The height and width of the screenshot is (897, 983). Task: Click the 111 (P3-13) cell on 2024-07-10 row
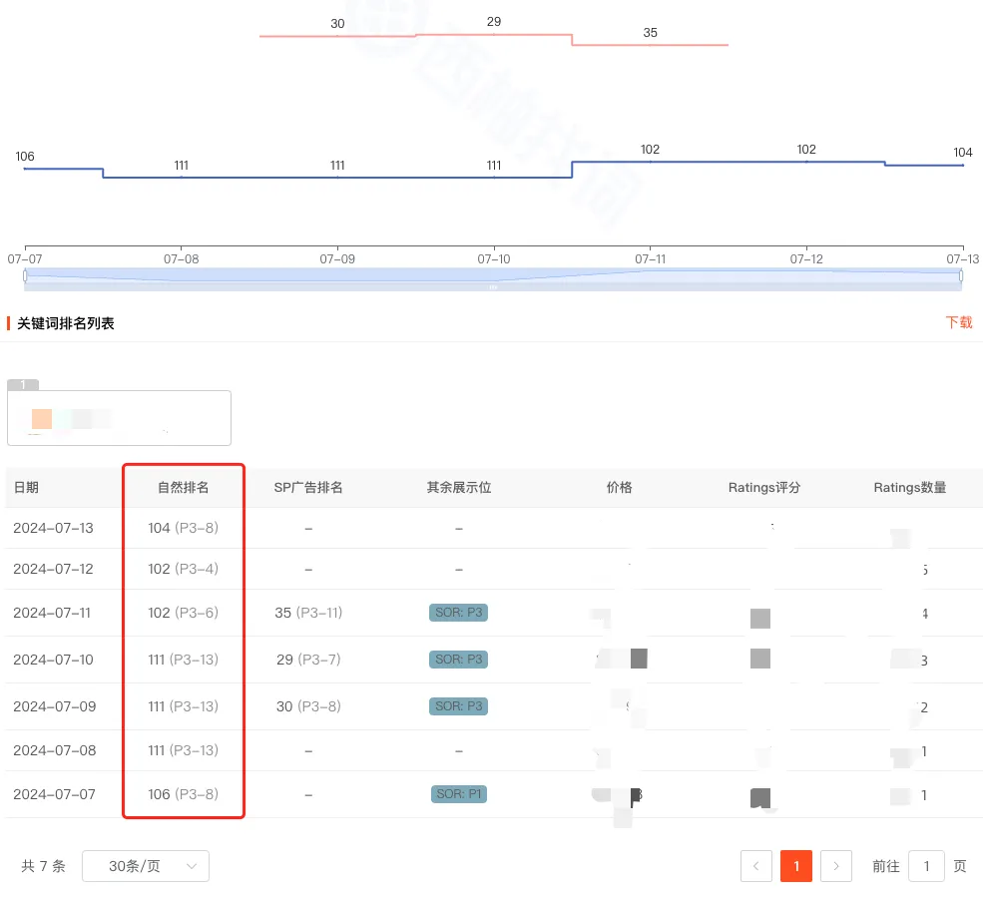[x=183, y=660]
